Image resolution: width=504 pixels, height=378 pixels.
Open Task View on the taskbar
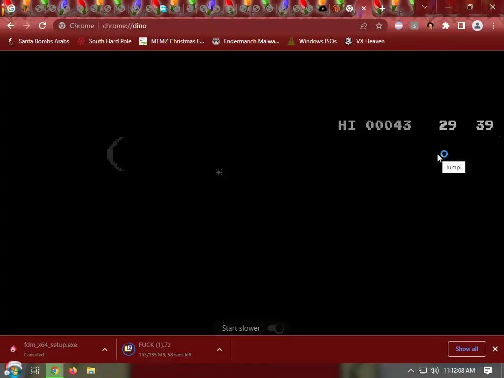(35, 371)
